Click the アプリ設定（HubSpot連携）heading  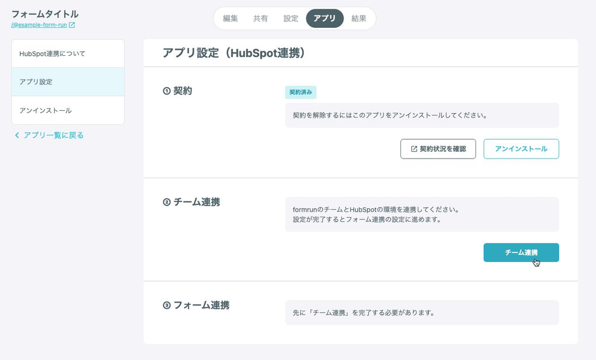(234, 53)
